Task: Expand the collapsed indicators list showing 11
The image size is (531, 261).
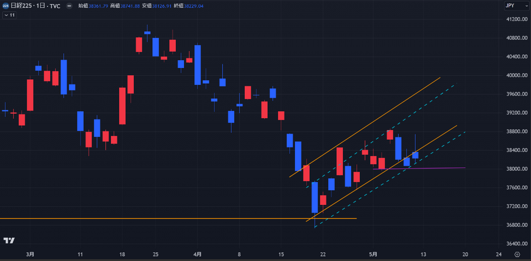Action: tap(10, 15)
